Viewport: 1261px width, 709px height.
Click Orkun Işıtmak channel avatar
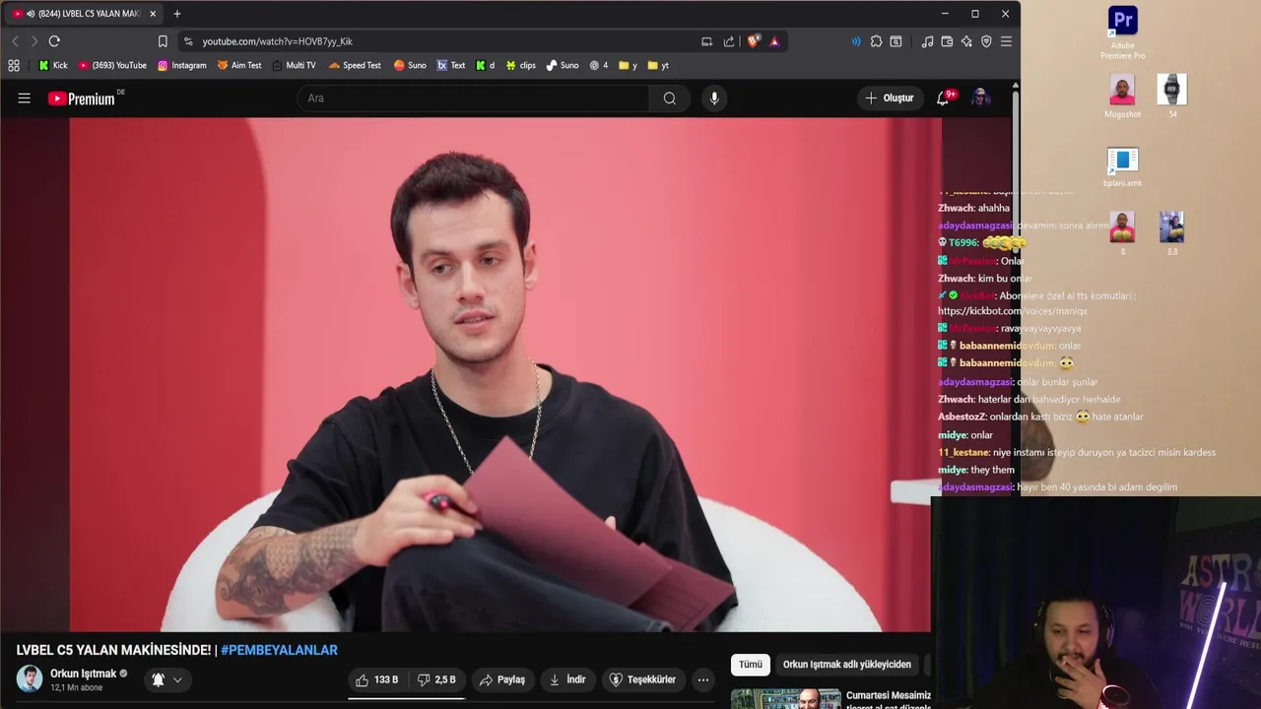[x=30, y=678]
